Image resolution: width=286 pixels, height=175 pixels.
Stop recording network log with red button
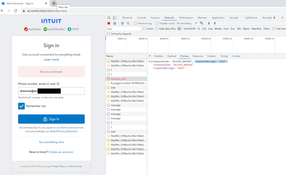pyautogui.click(x=109, y=24)
